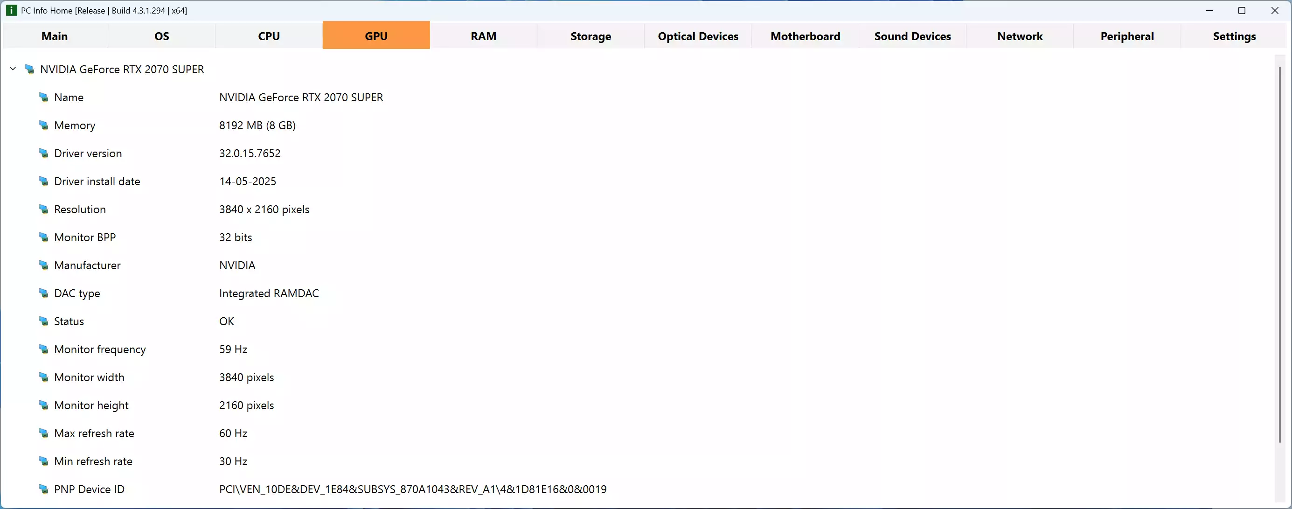Open the CPU tab
This screenshot has width=1292, height=509.
pyautogui.click(x=269, y=36)
